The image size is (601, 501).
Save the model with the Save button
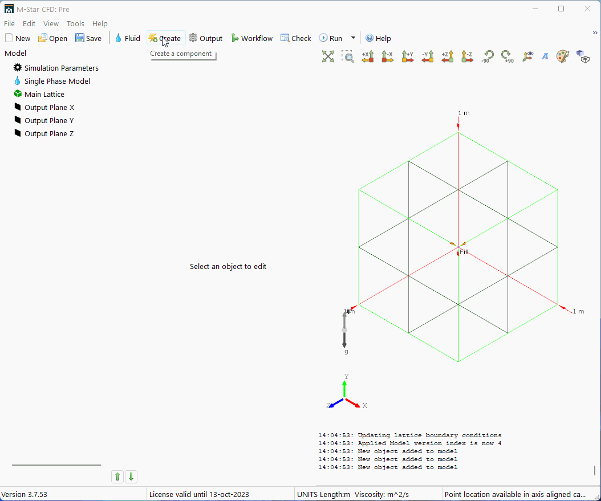coord(88,38)
